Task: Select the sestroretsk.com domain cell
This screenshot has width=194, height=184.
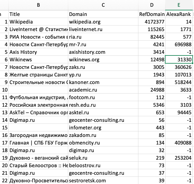Action: click(x=103, y=181)
